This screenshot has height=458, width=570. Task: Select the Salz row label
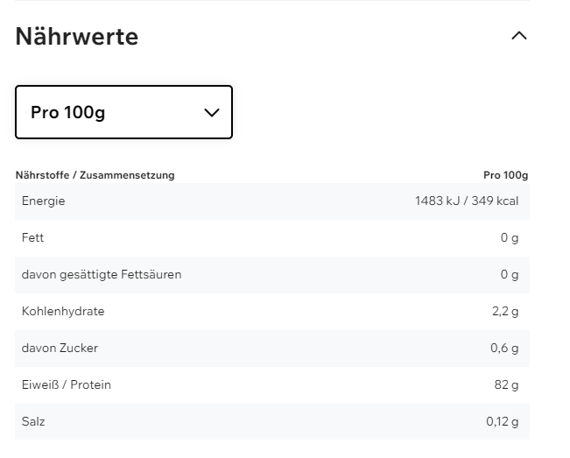[33, 422]
